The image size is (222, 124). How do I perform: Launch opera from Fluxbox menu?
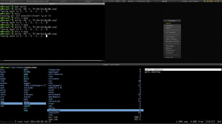pos(172,28)
